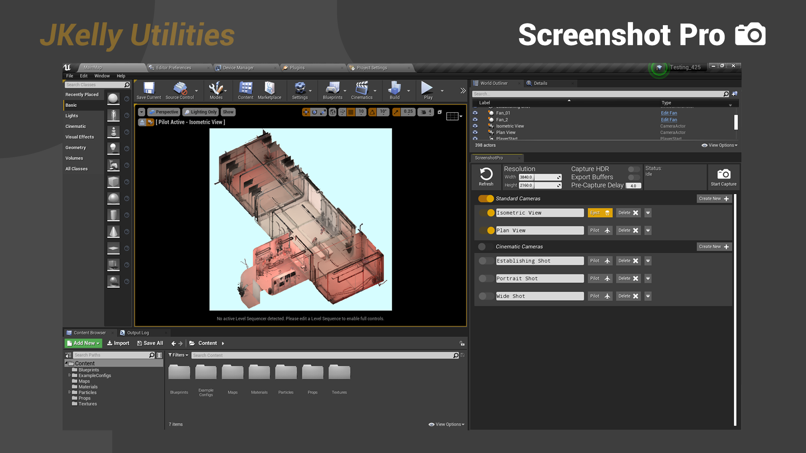Click the Cone shape in Basic list
This screenshot has height=453, width=806.
(113, 232)
